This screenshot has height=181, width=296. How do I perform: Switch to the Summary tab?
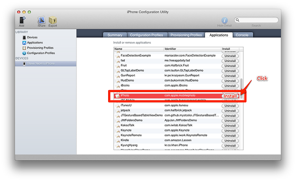115,35
